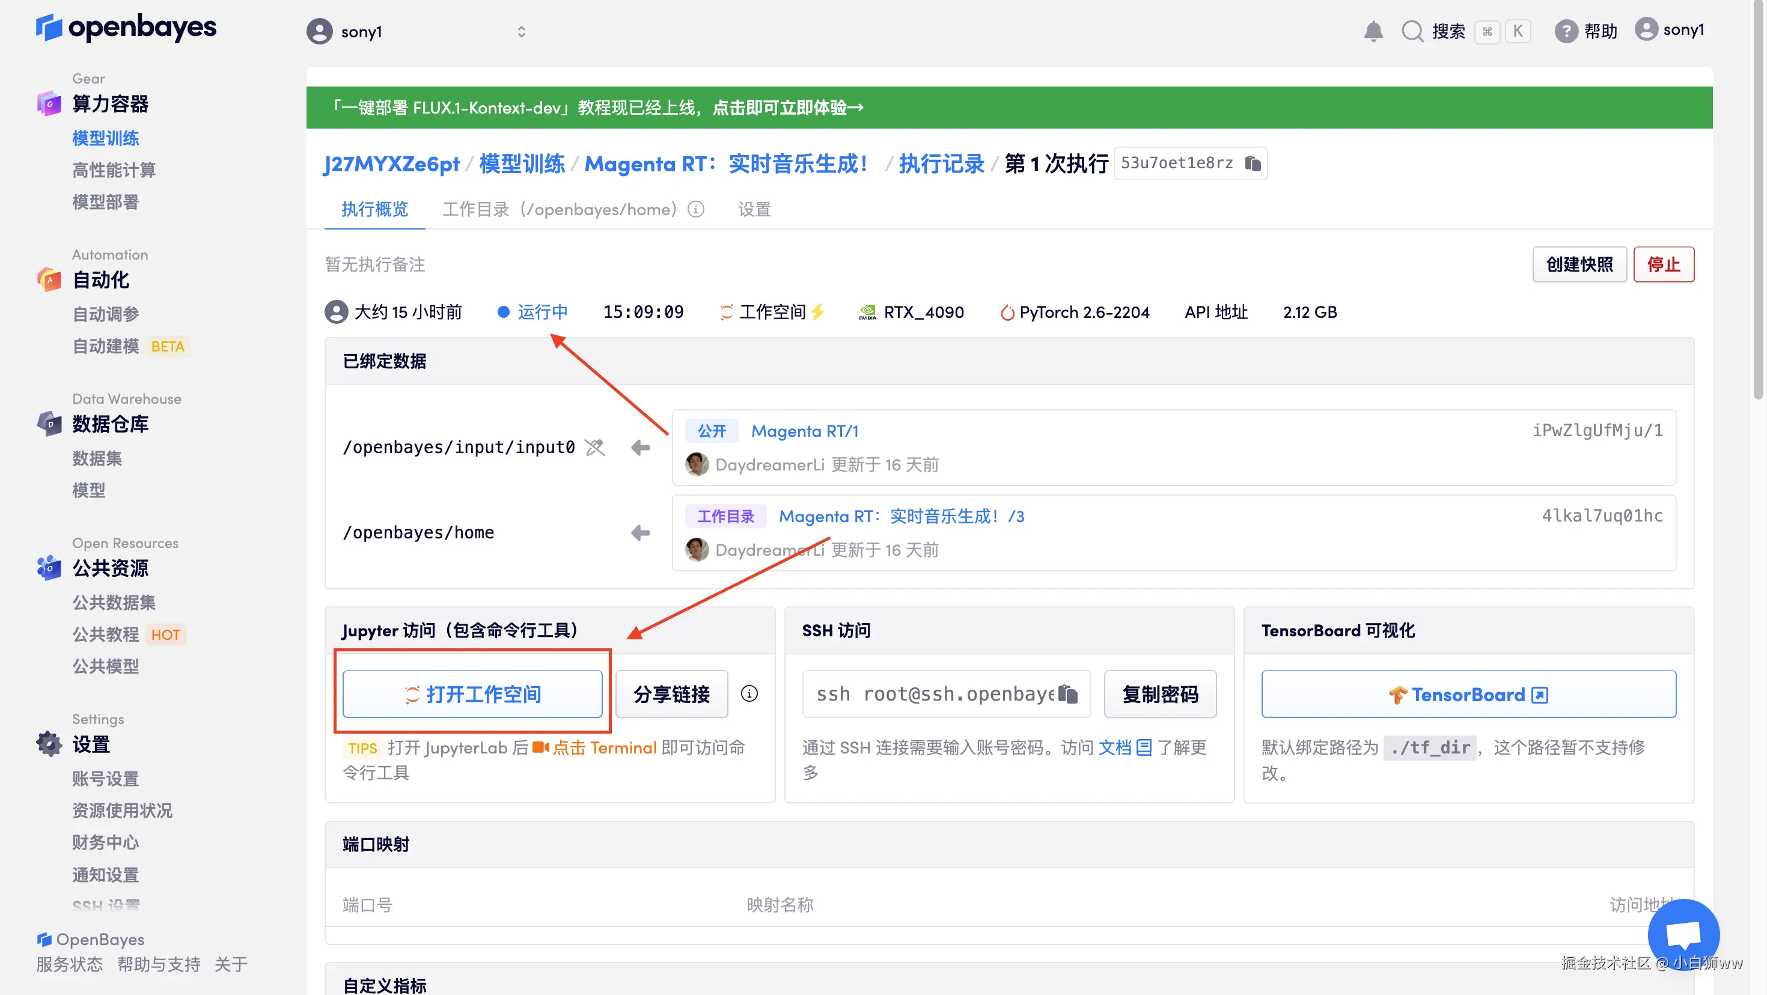Copy the execution ID 53u7oet1e8rz
Image resolution: width=1767 pixels, height=995 pixels.
(1253, 163)
